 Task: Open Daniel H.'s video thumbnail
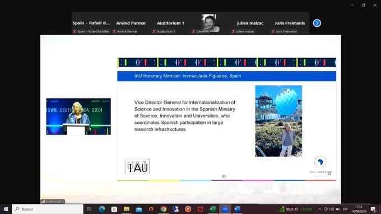pyautogui.click(x=210, y=23)
